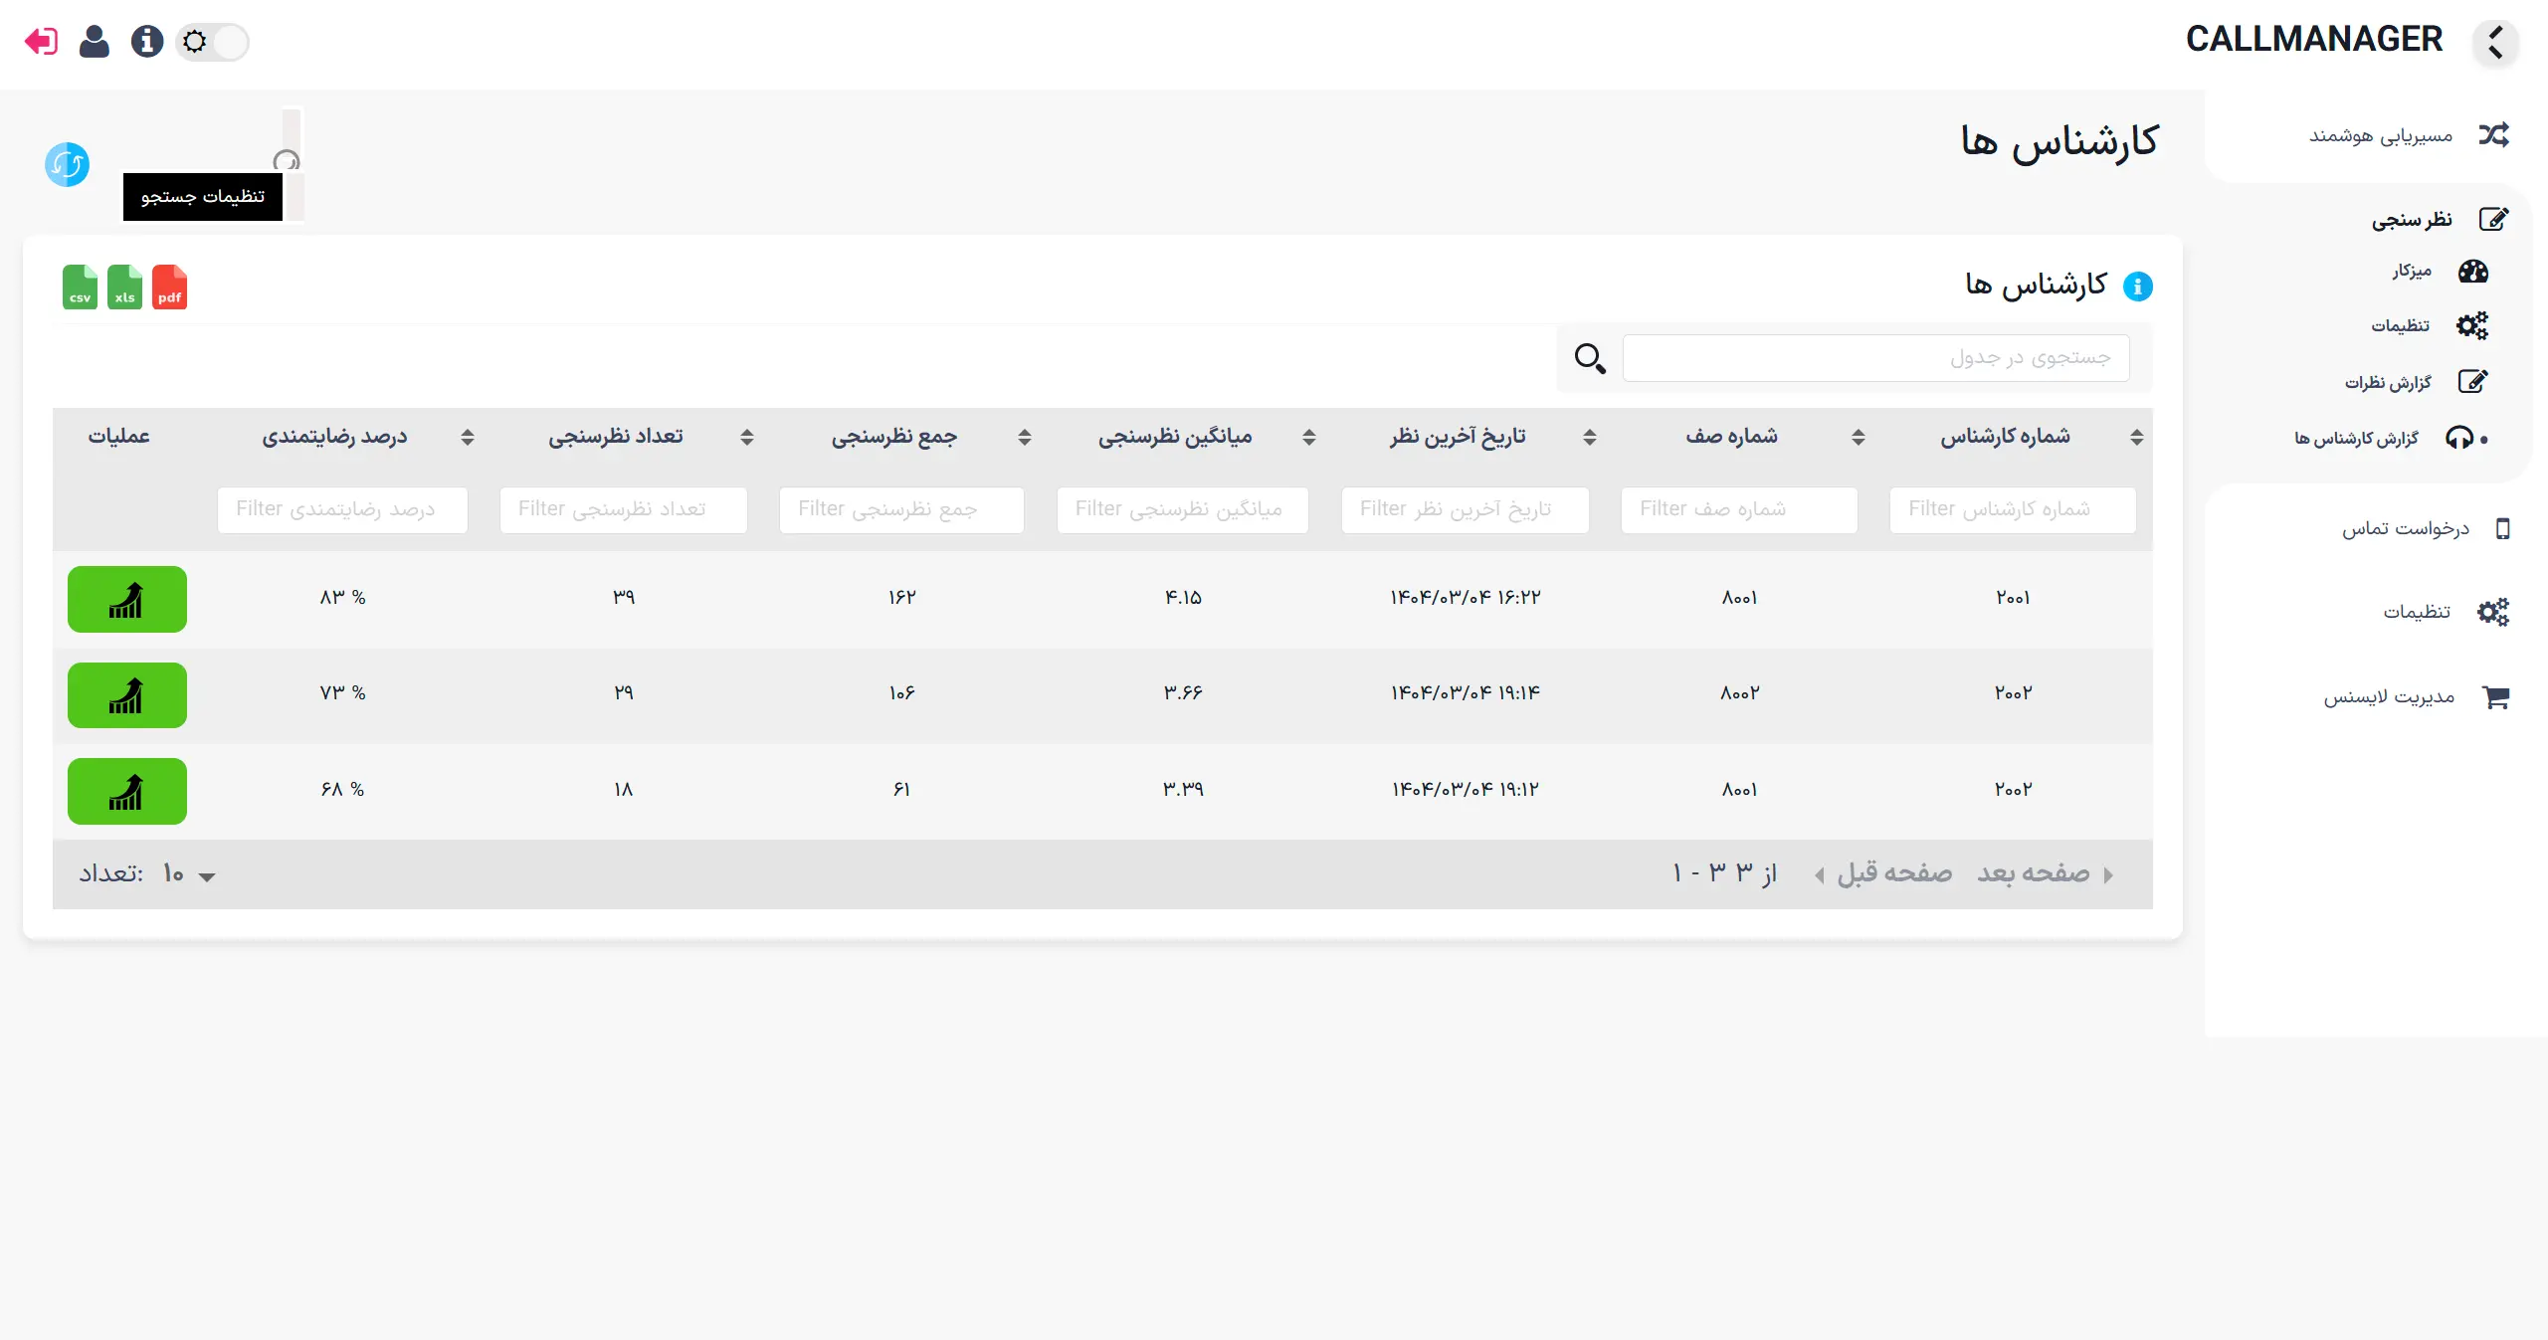Image resolution: width=2548 pixels, height=1340 pixels.
Task: Export table as CSV
Action: coord(81,287)
